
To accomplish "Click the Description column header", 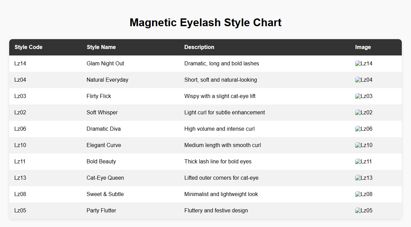I will [199, 47].
